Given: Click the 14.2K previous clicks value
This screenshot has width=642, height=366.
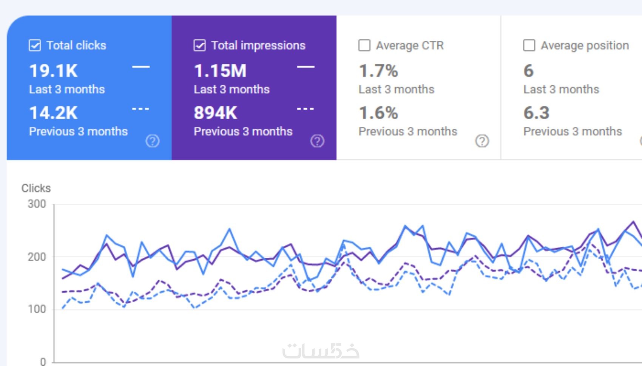Looking at the screenshot, I should pos(54,113).
